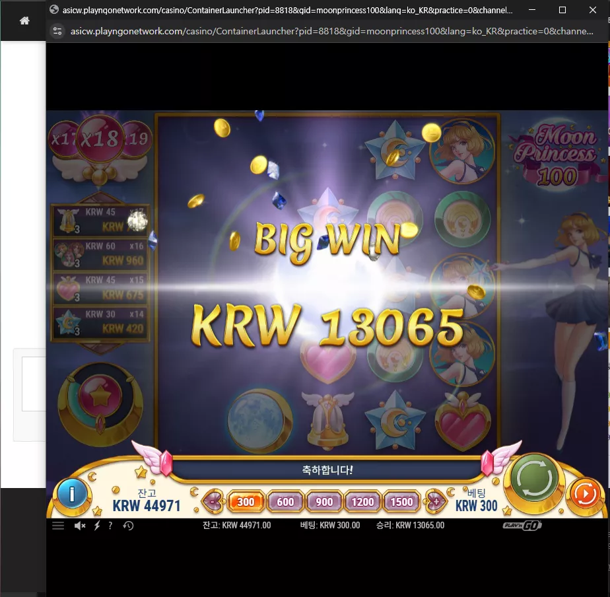Click the status bar 잔고 KRW 44971.00
Viewport: 610px width, 597px height.
pyautogui.click(x=236, y=526)
